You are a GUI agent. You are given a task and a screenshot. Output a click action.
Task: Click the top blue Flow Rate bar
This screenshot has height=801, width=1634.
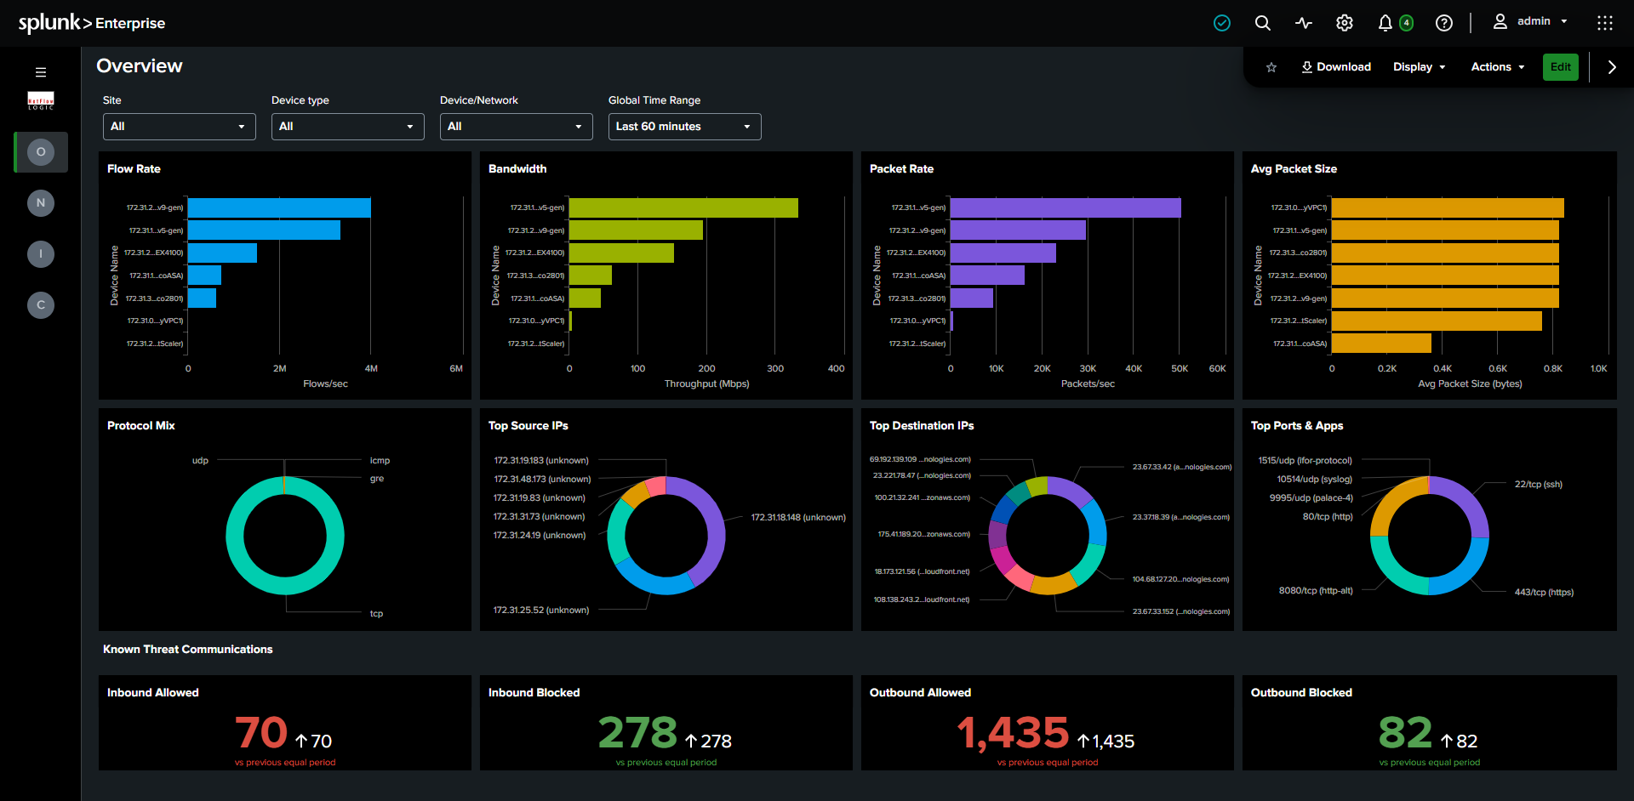coord(279,208)
